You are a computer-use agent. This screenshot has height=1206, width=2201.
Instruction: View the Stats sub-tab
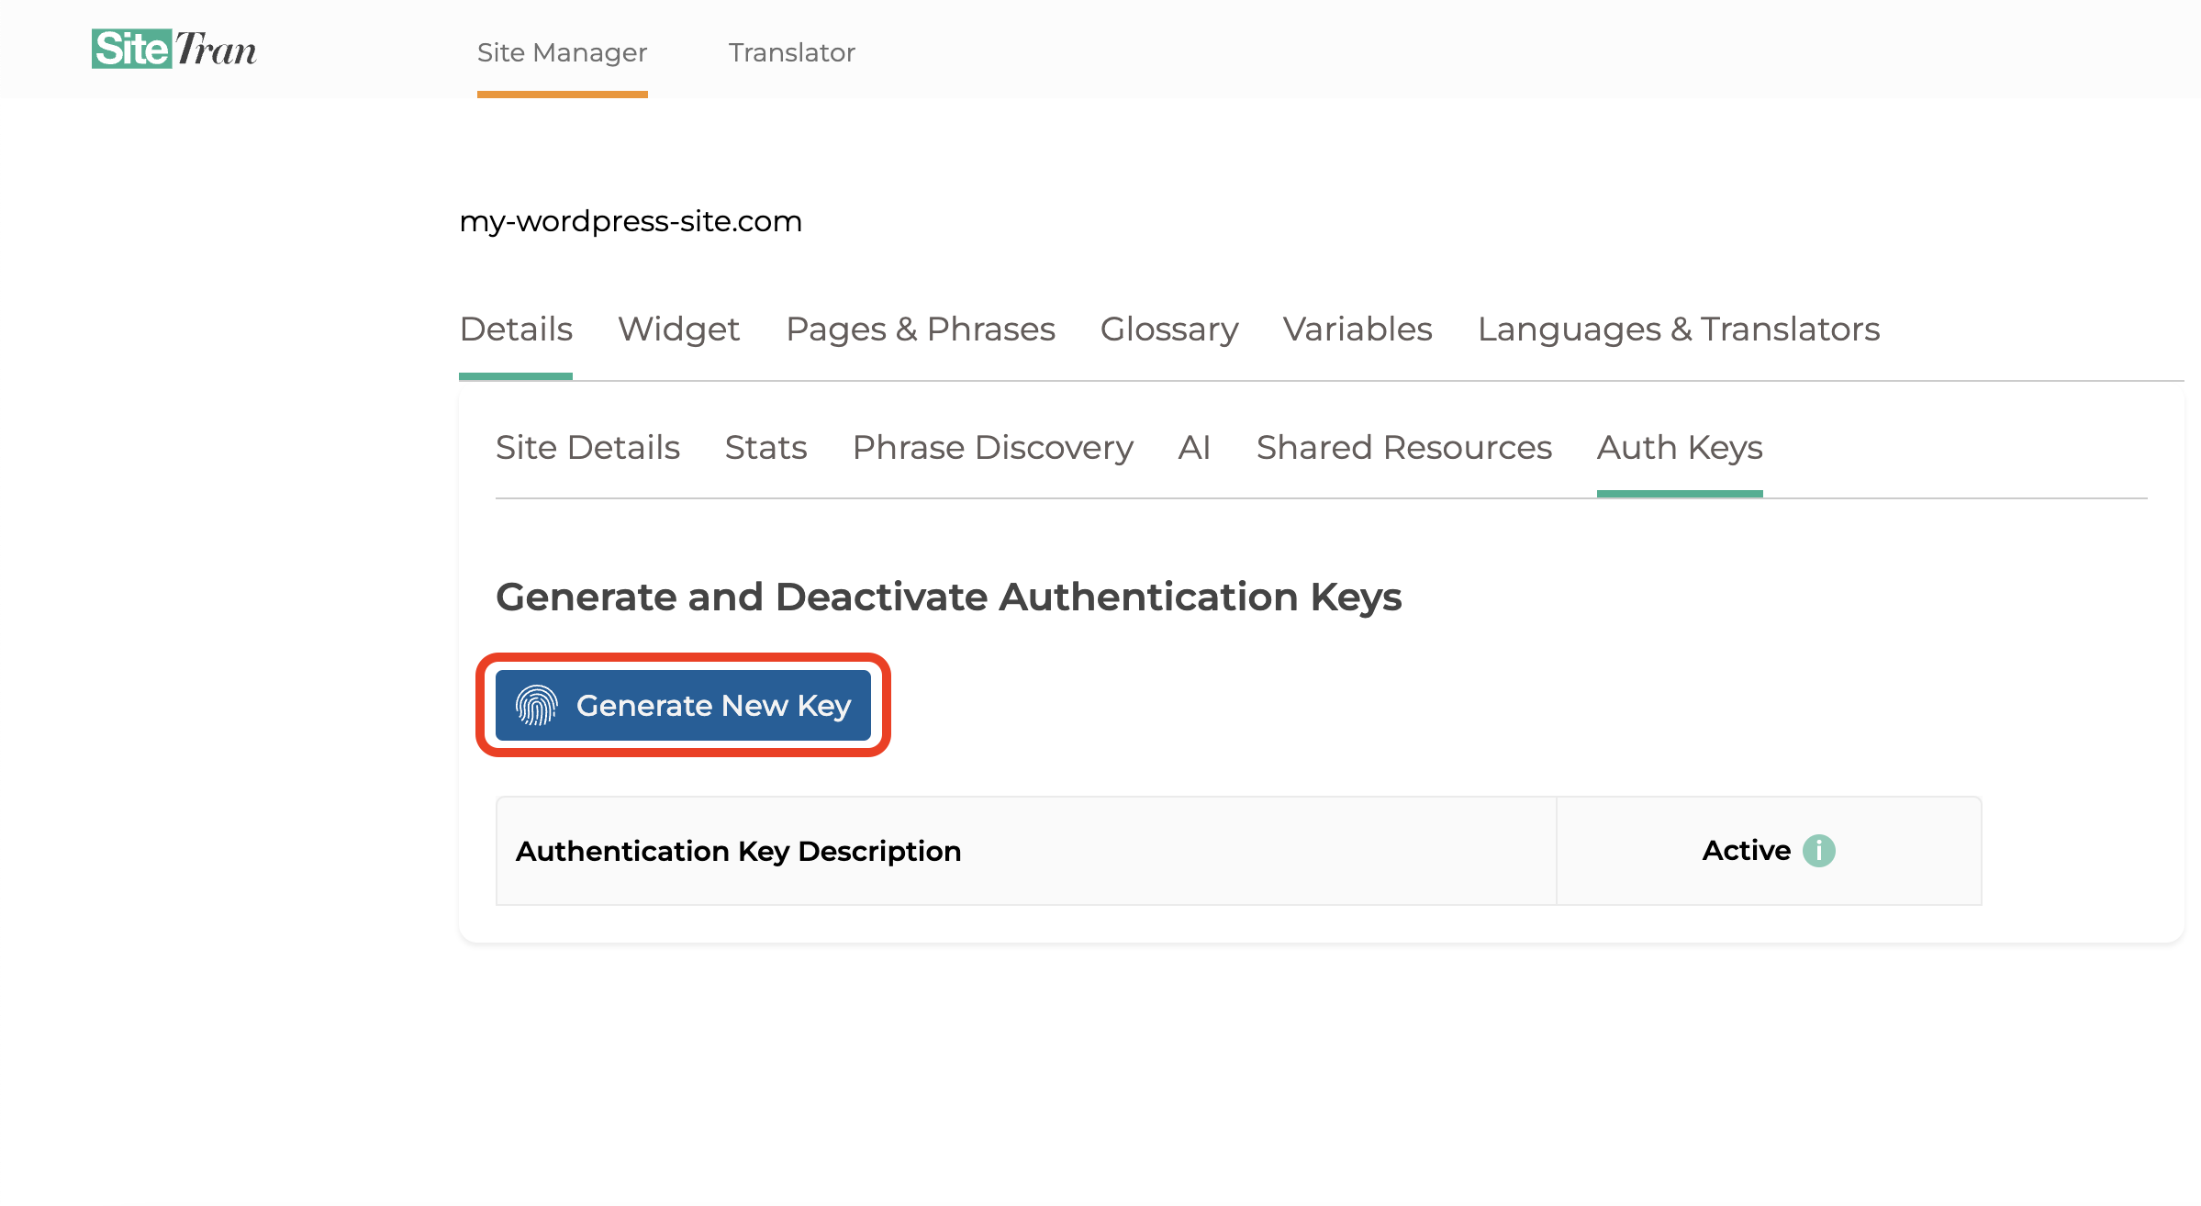(765, 447)
